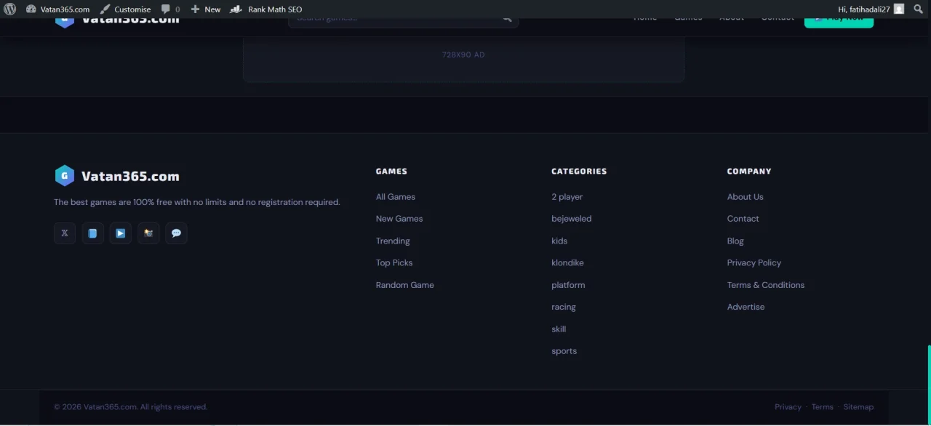Click the user avatar in admin bar
The image size is (931, 426).
(899, 9)
